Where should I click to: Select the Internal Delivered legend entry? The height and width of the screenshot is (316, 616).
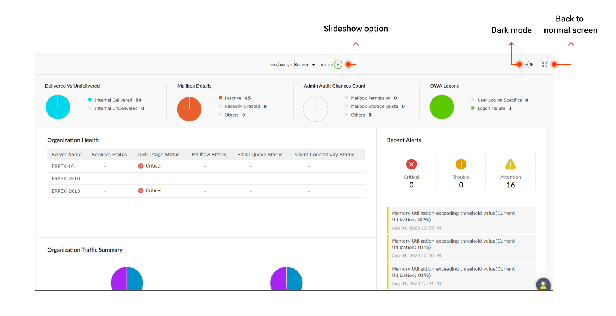tap(115, 100)
